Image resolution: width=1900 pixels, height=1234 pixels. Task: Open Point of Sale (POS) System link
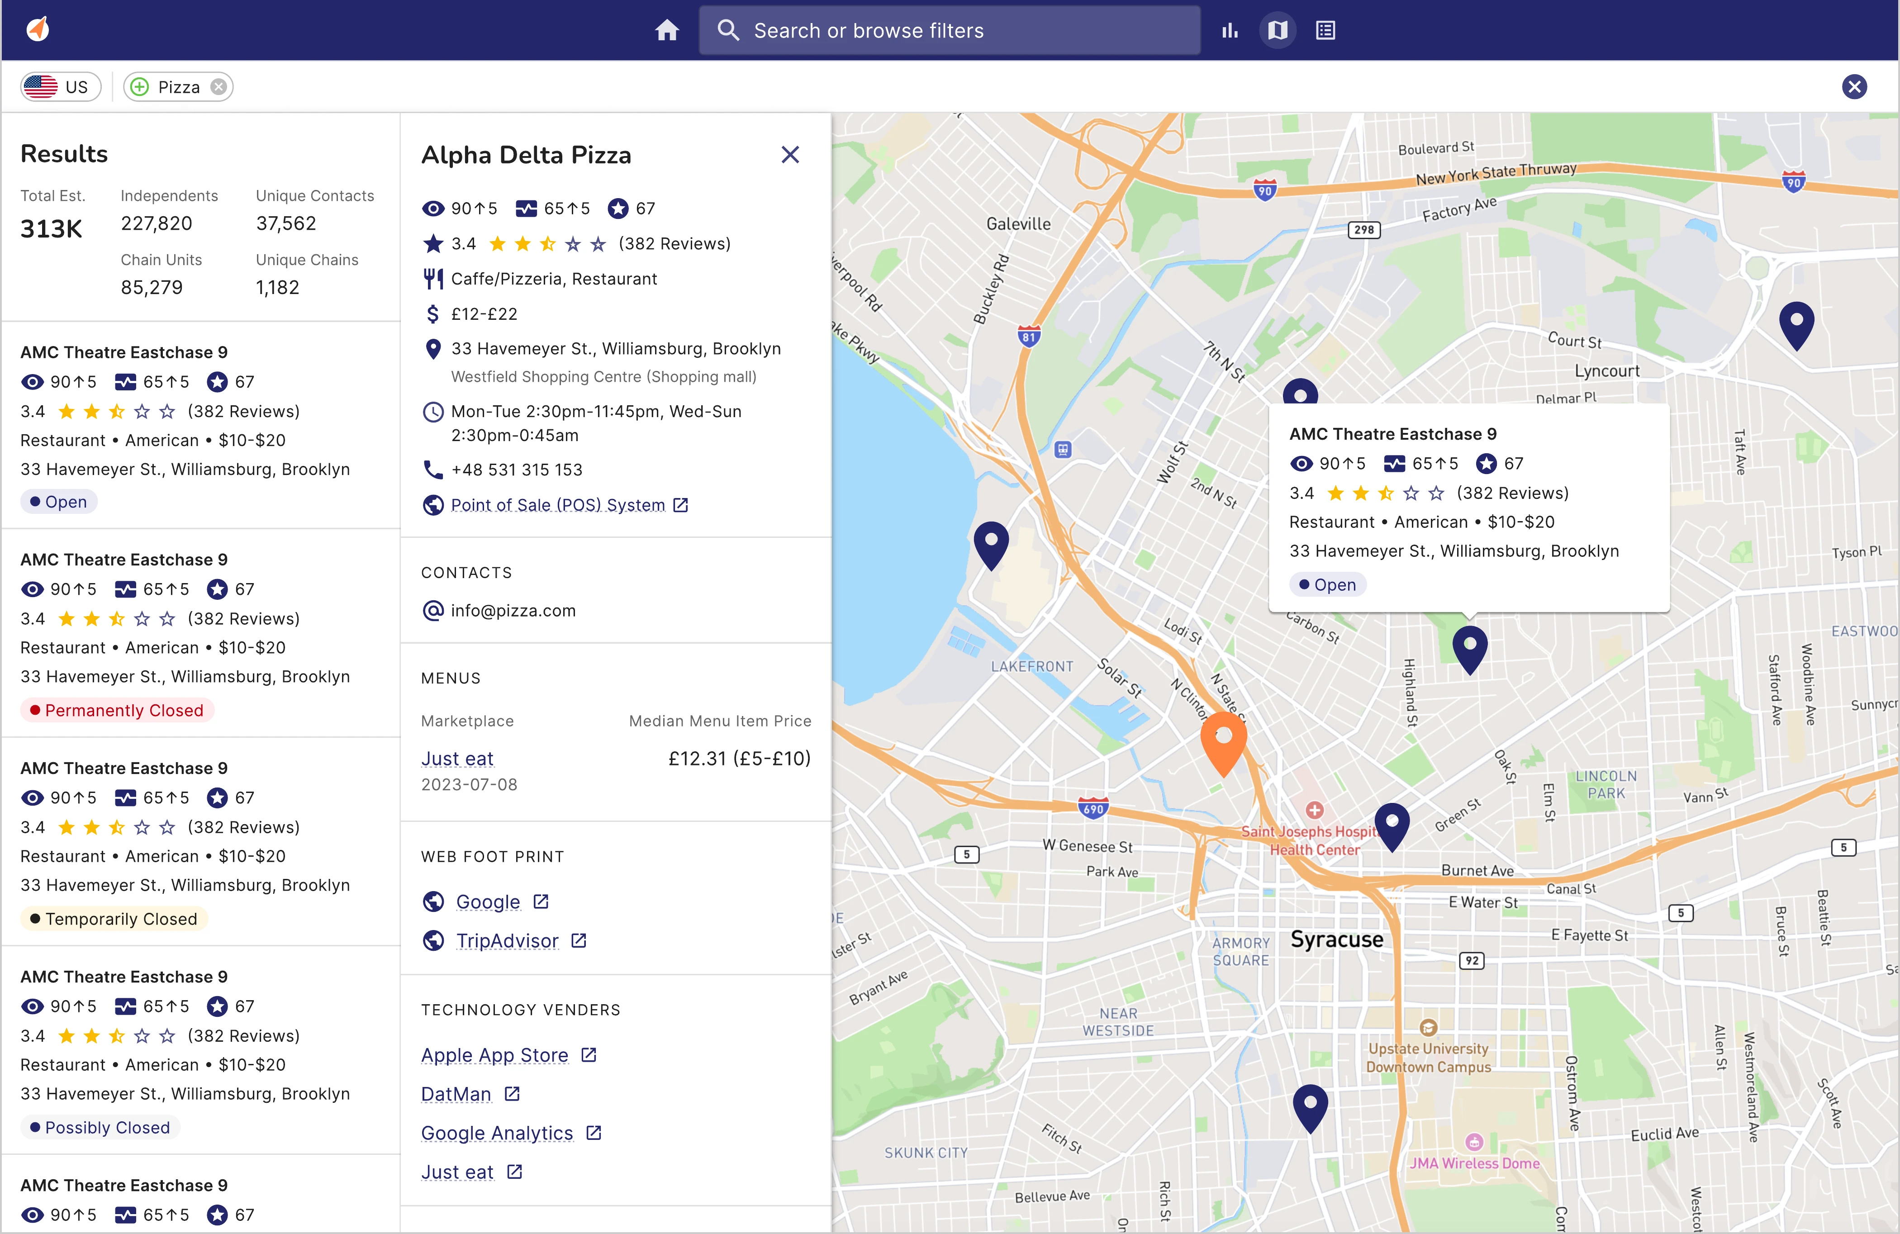557,505
